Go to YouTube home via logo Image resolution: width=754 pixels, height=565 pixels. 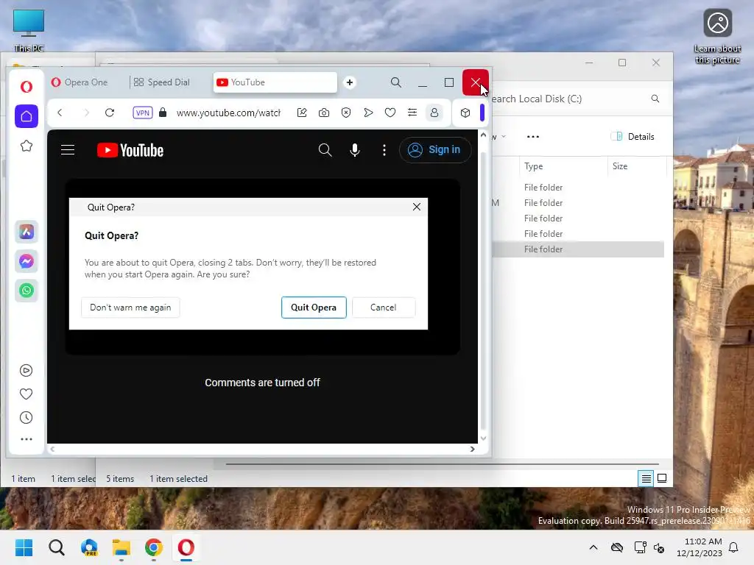point(130,150)
